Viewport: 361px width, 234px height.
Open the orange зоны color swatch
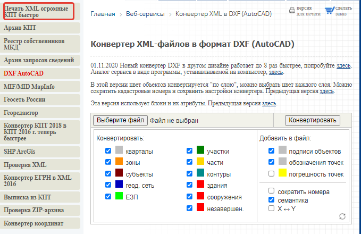click(119, 161)
